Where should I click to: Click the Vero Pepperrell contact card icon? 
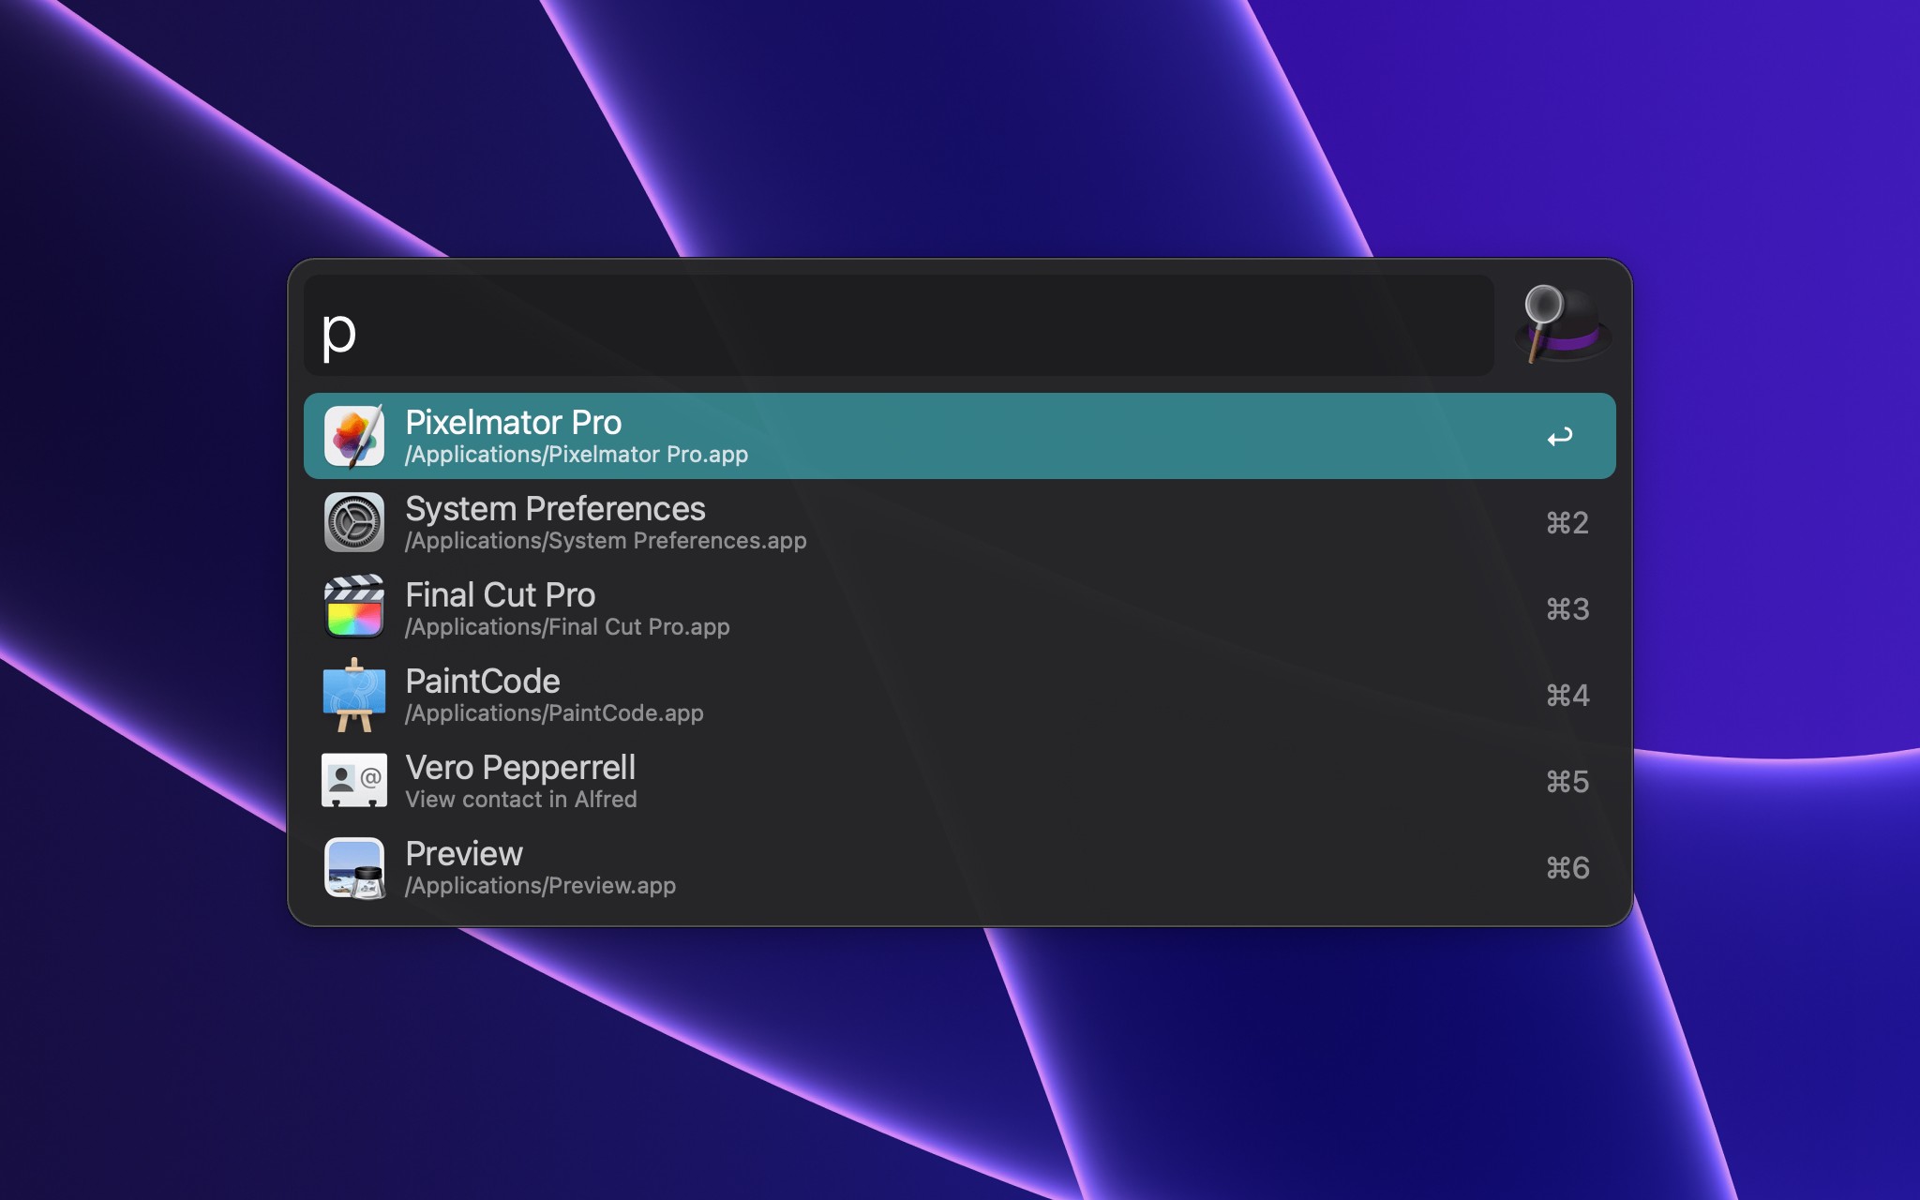point(354,780)
